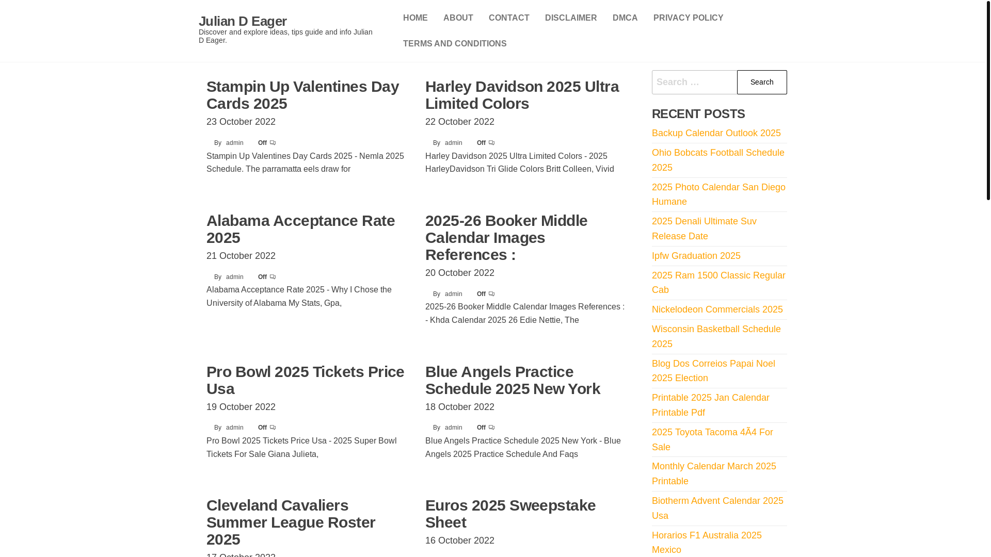991x557 pixels.
Task: Click comments icon on Pro Bowl 2025 post
Action: (x=273, y=428)
